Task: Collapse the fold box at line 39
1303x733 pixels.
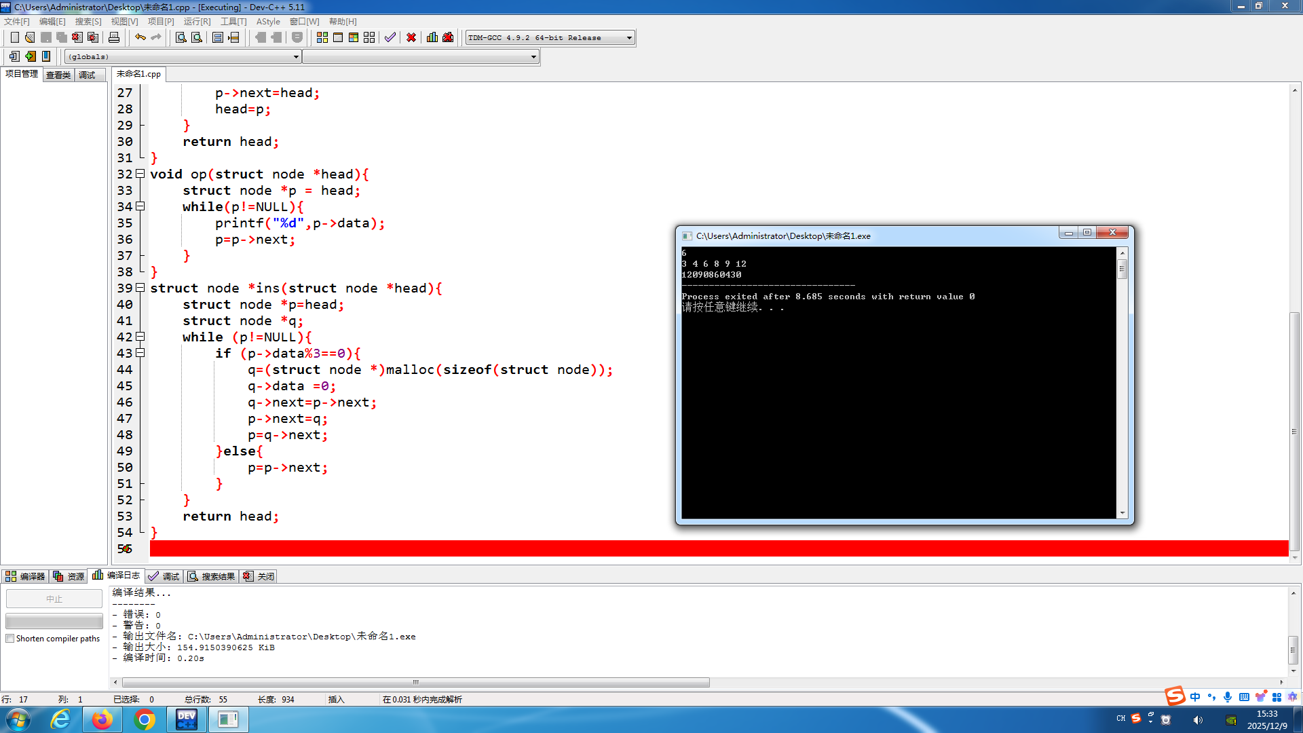Action: point(140,288)
